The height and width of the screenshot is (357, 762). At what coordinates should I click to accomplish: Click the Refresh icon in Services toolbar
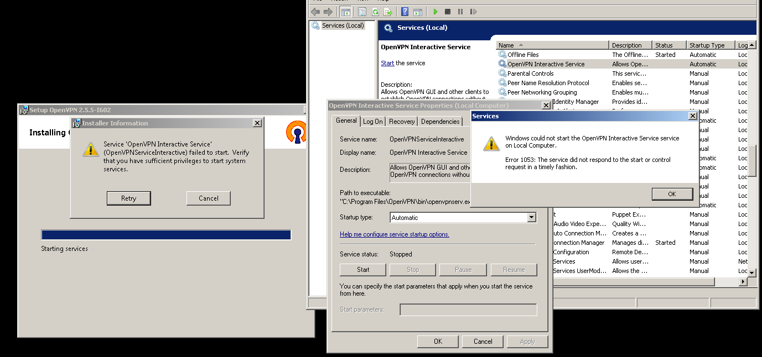[375, 12]
